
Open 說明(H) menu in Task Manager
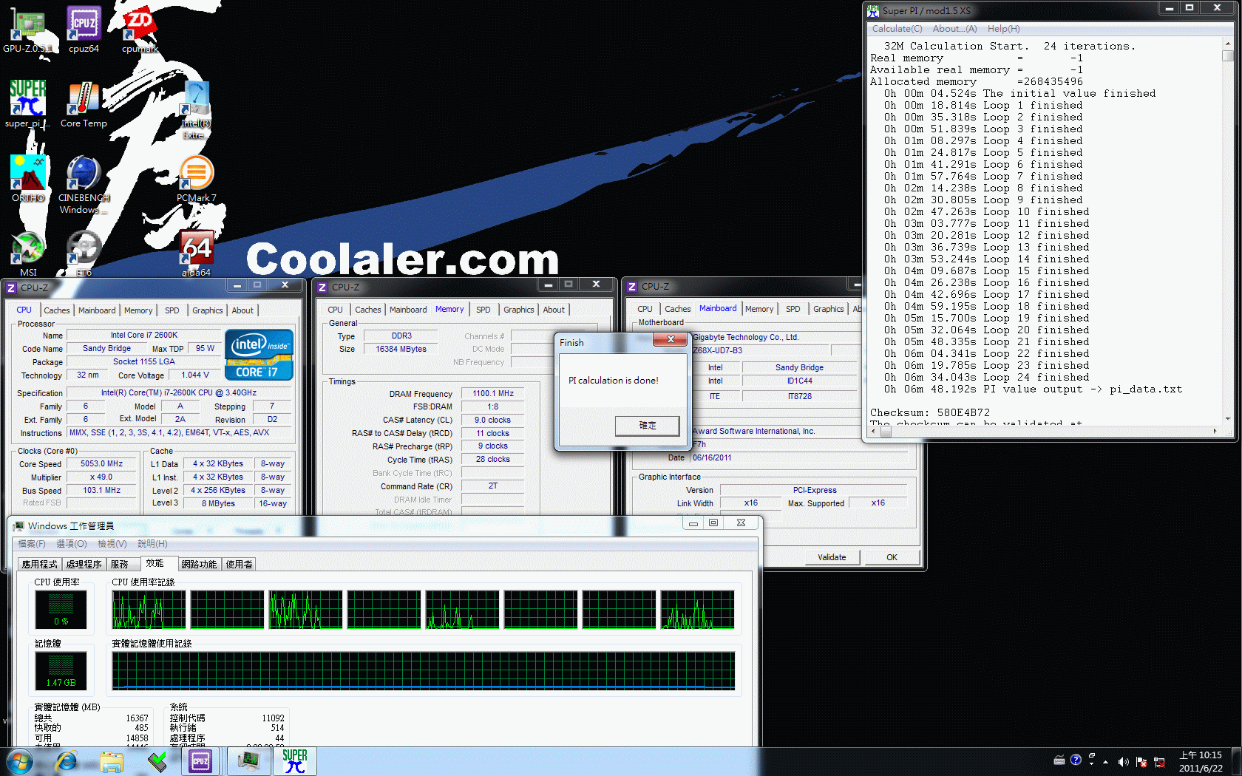[152, 544]
